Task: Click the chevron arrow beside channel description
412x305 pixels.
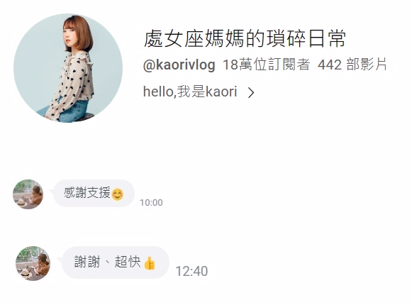Action: click(251, 92)
